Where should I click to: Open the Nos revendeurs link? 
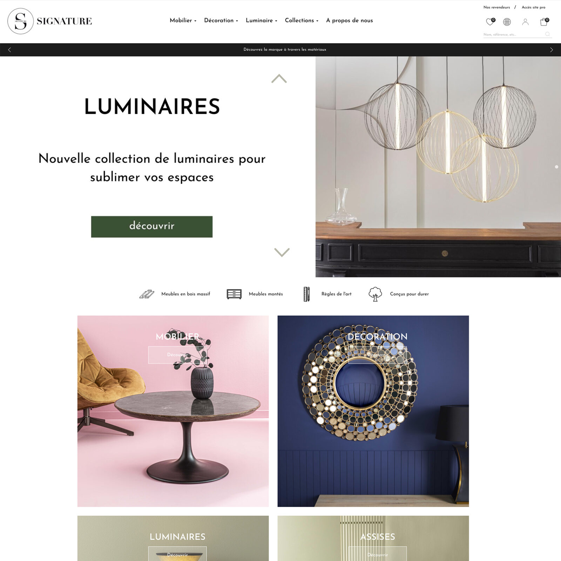(496, 7)
